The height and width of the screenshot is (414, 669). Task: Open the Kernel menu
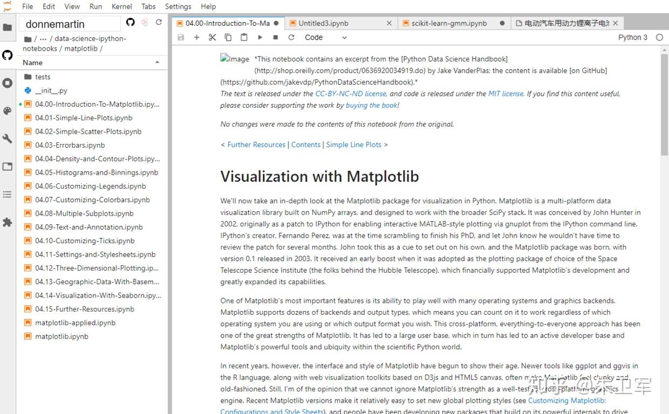pyautogui.click(x=121, y=6)
